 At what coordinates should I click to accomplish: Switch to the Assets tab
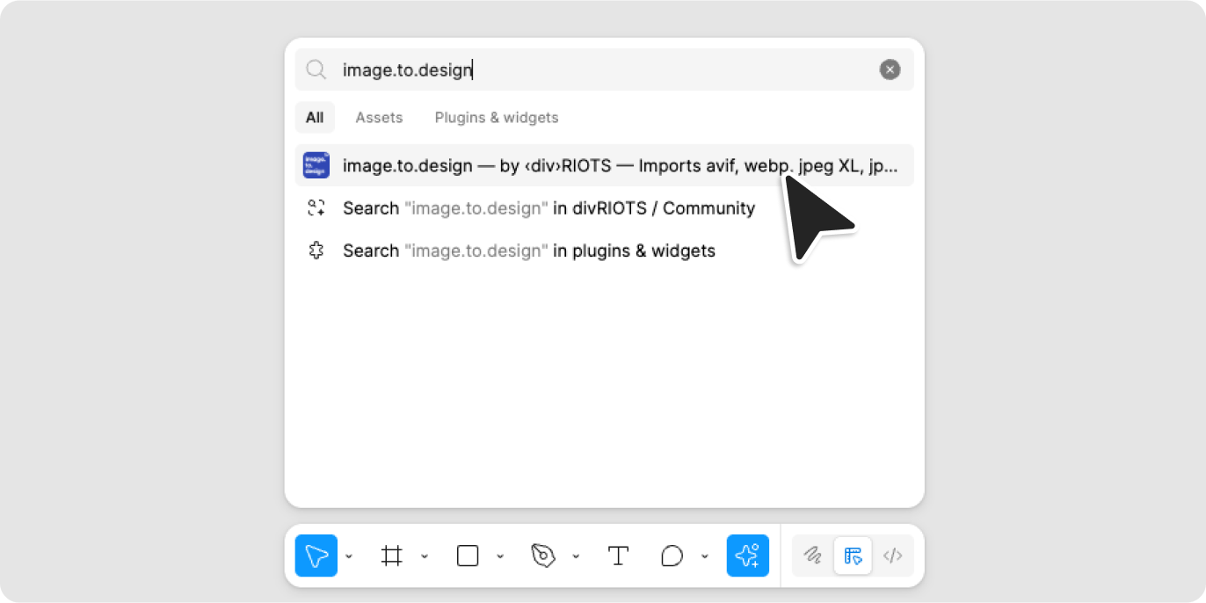coord(379,117)
